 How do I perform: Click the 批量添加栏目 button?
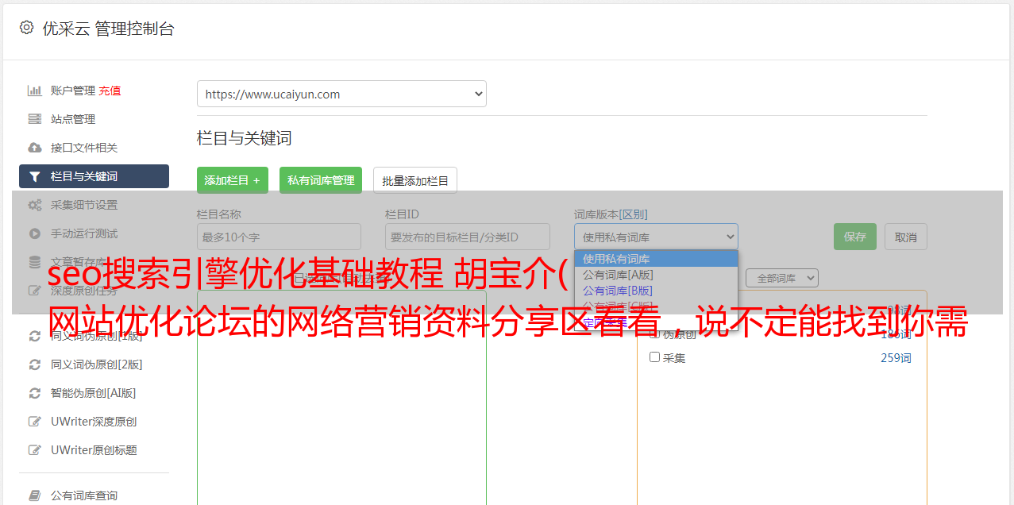415,180
